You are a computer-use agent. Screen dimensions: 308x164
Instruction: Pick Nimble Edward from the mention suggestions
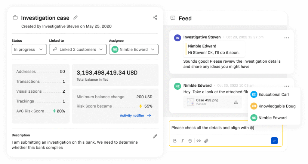[x=273, y=118]
